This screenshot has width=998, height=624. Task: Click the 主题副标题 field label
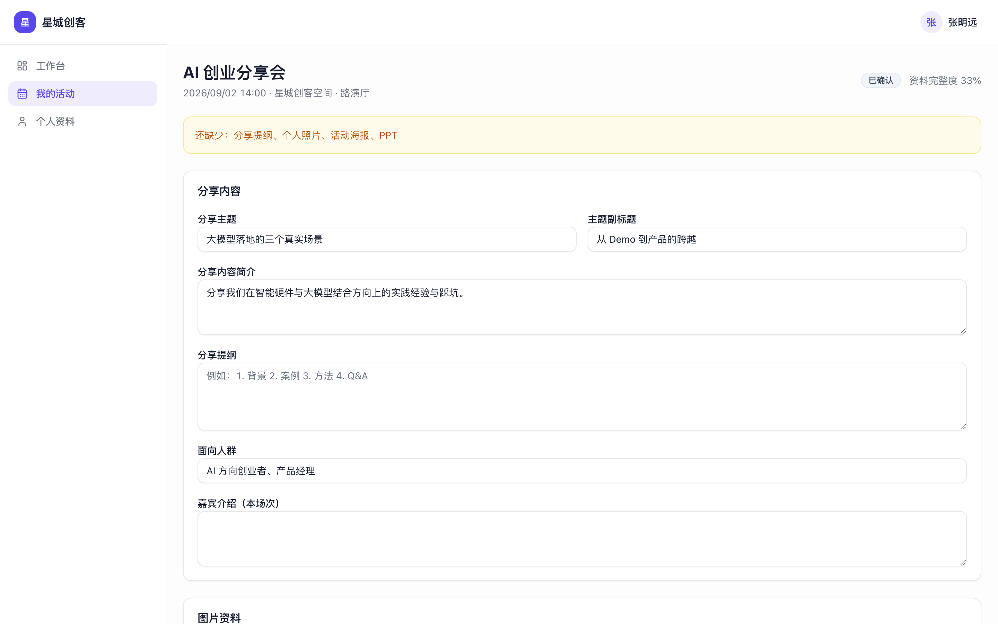point(612,219)
